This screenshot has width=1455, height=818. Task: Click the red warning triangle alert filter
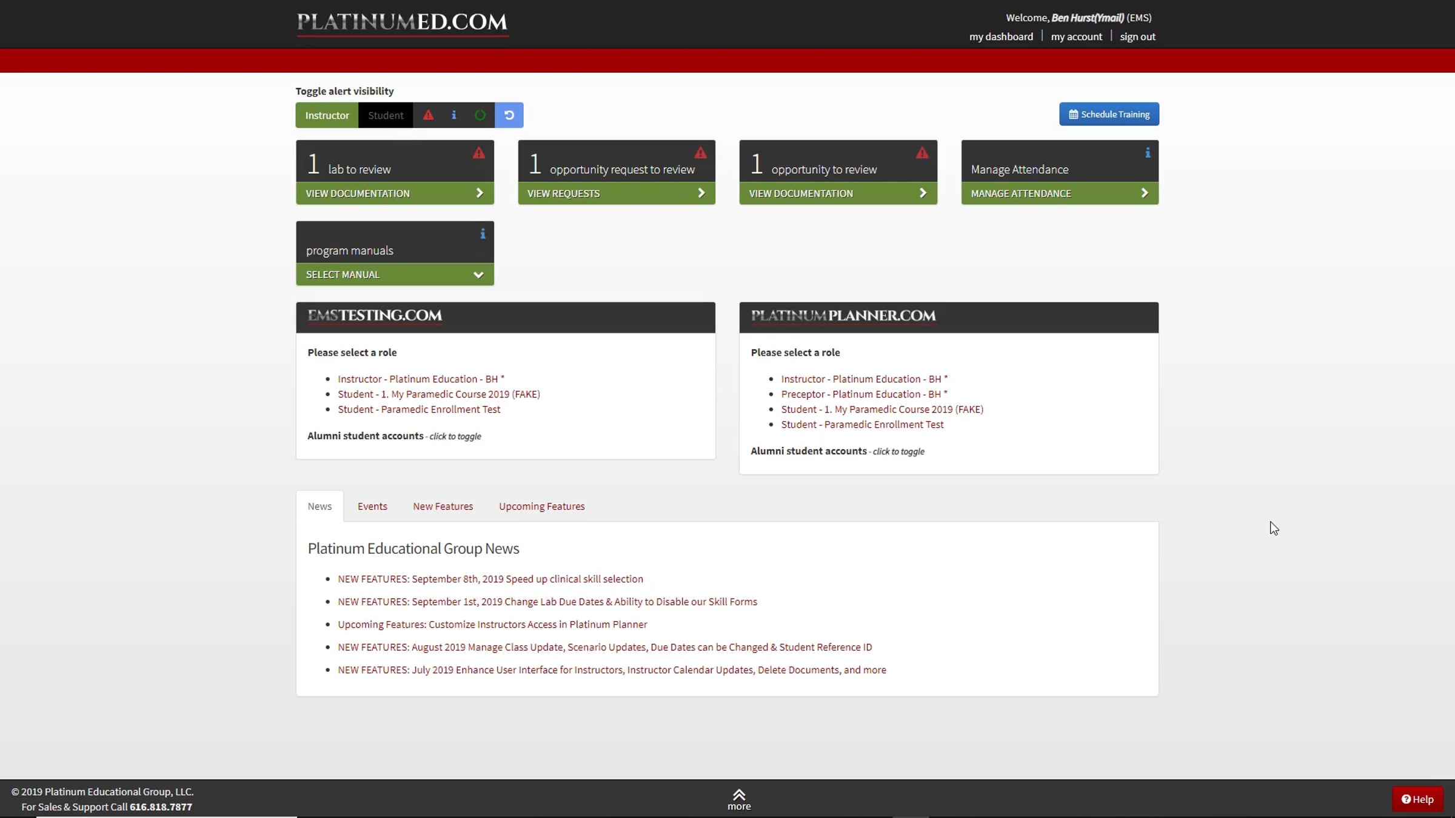coord(428,115)
